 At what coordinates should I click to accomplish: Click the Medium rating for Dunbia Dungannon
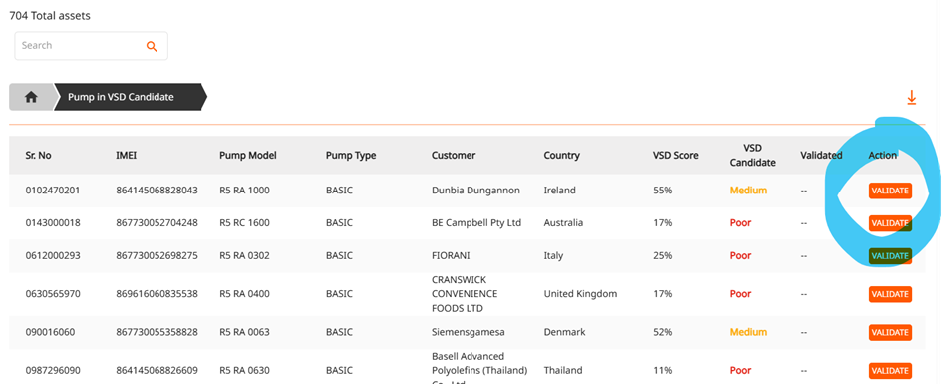click(x=748, y=191)
